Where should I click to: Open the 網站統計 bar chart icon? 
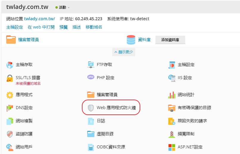pyautogui.click(x=172, y=95)
